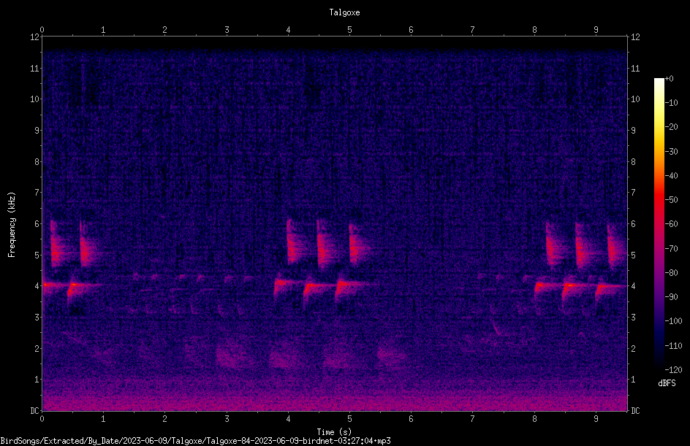Viewport: 690px width, 446px height.
Task: Click "12" on the right frequency axis
Action: 635,37
